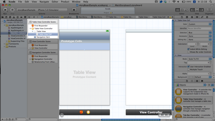Select Table View Controller in Objects library

pos(194,100)
